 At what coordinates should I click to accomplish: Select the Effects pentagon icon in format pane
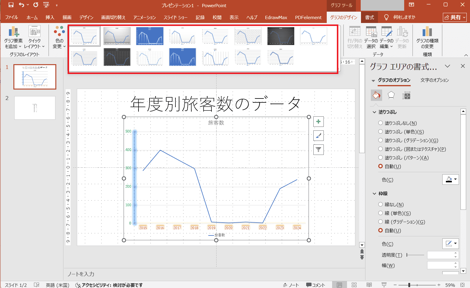[391, 96]
